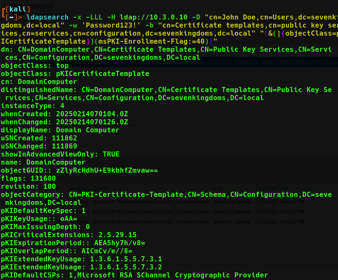Screen dimensions: 338x280
Task: Click the displayName: Domain Computer line
Action: (x=60, y=130)
